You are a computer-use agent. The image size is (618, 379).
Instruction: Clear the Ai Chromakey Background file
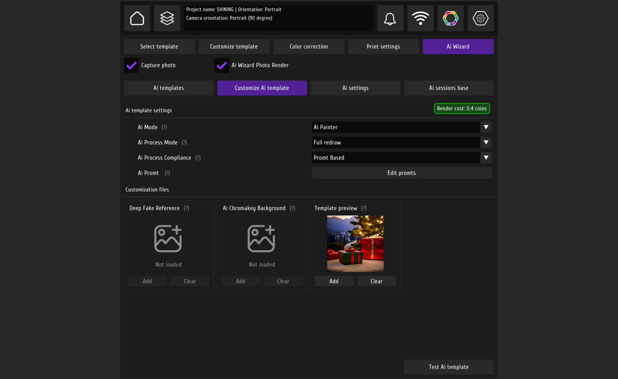(283, 281)
